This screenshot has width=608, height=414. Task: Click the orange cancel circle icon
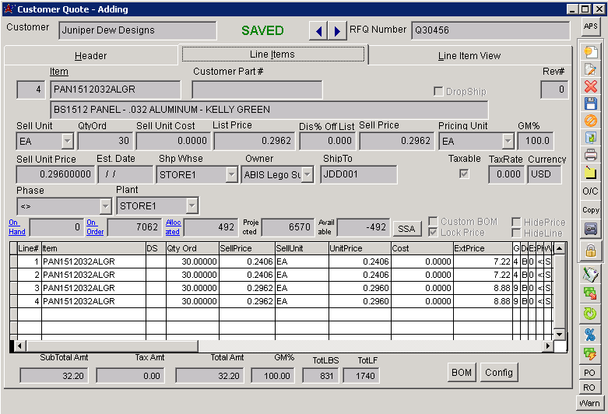point(590,121)
